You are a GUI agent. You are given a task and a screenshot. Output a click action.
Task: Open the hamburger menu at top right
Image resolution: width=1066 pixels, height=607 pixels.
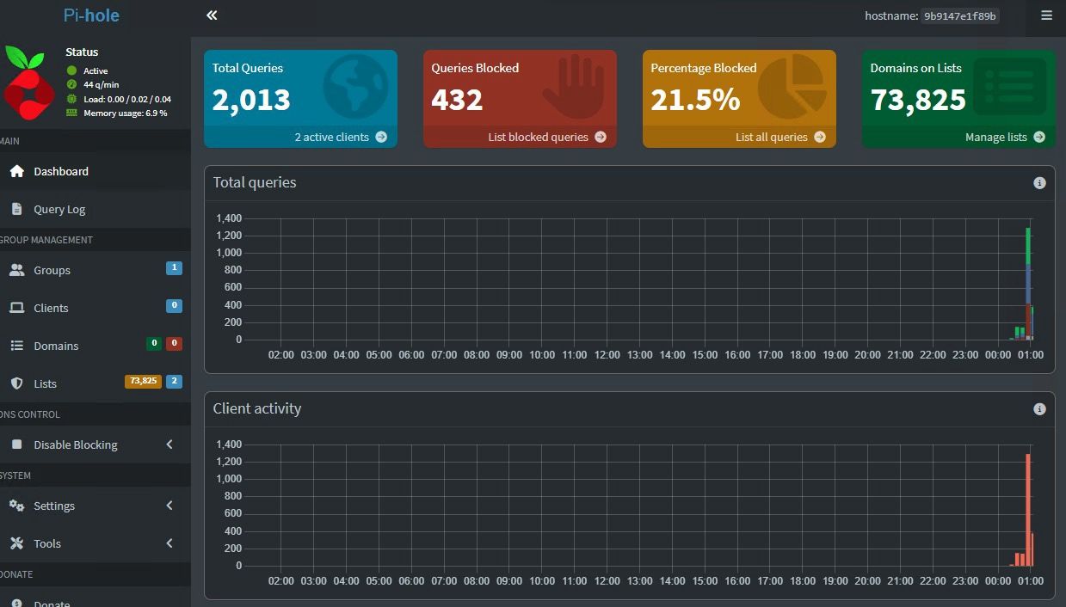(x=1046, y=15)
